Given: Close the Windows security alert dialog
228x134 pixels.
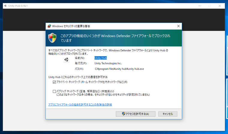Looking at the screenshot, I should tap(178, 26).
